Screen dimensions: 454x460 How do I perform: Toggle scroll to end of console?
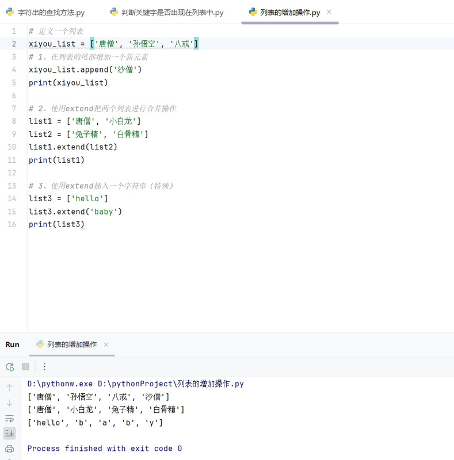click(x=9, y=434)
